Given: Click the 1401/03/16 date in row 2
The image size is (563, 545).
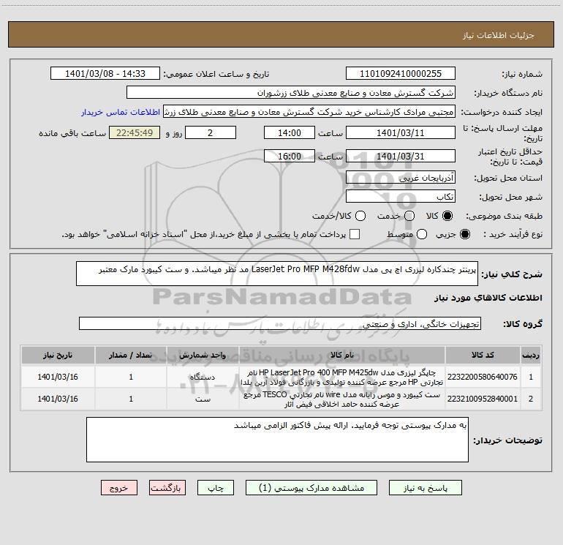Looking at the screenshot, I should coord(58,399).
